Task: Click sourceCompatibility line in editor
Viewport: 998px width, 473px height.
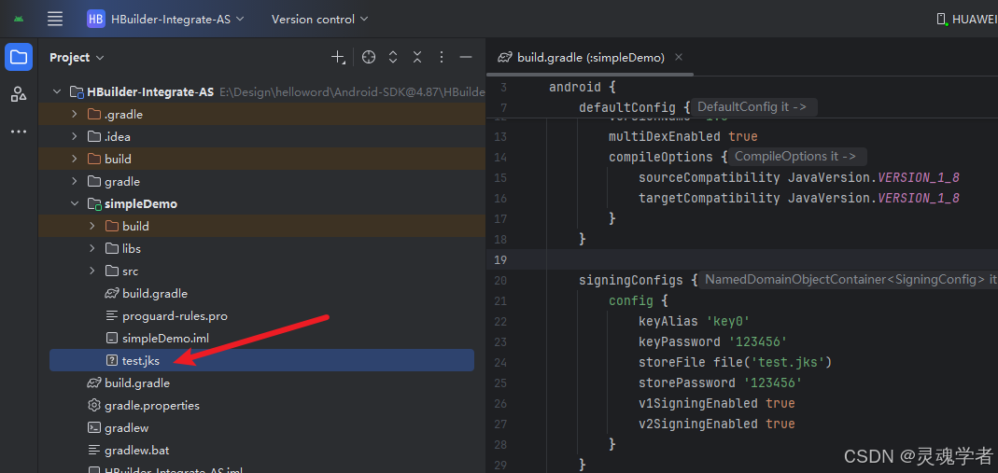Action: click(x=799, y=177)
